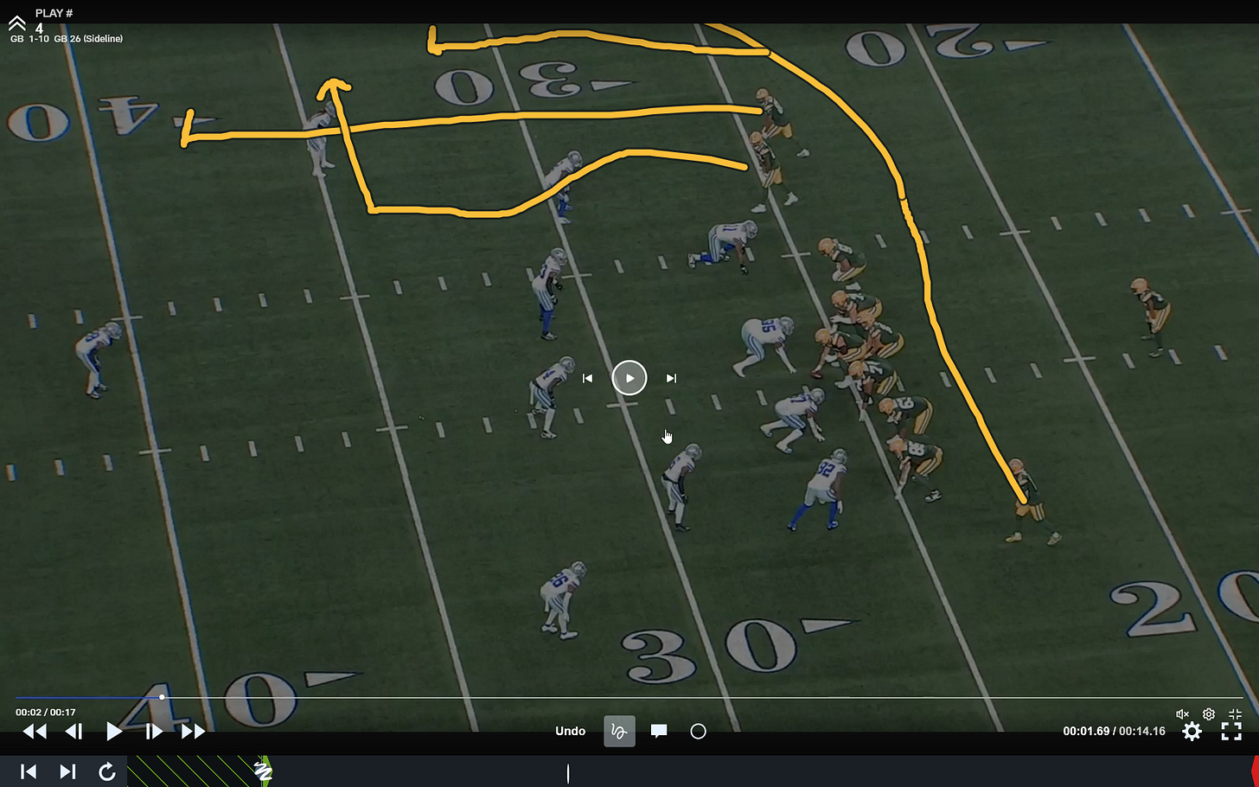The width and height of the screenshot is (1259, 787).
Task: Click the GB 1-10 GB 26 (Sideline) label
Action: (67, 39)
